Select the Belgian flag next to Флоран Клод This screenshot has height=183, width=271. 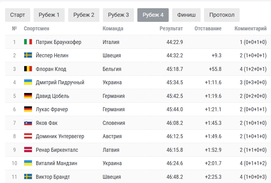[28, 69]
